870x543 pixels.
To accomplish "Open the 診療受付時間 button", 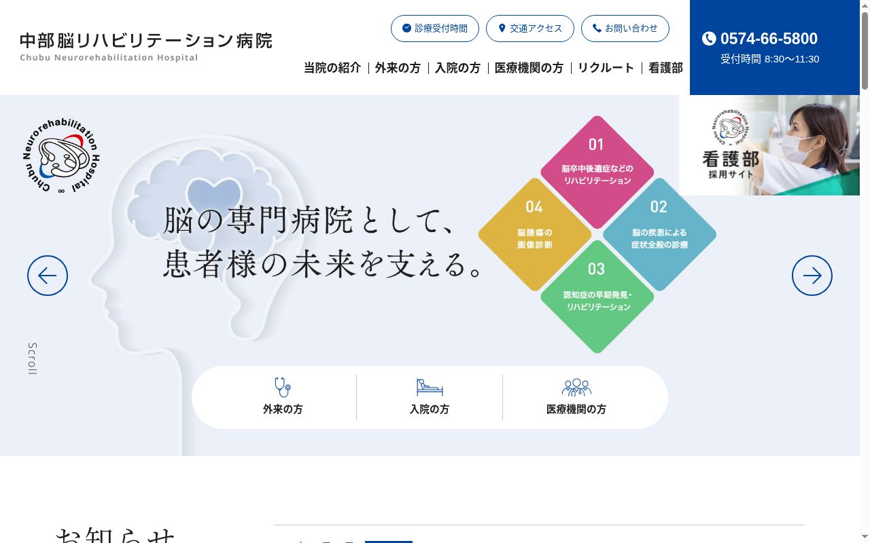I will 435,29.
